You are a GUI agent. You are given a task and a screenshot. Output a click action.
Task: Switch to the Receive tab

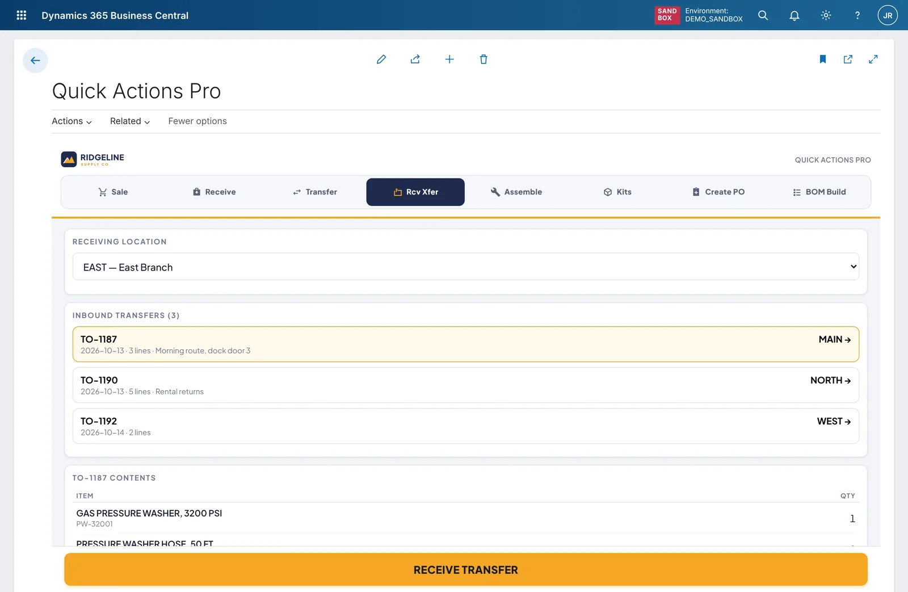214,192
